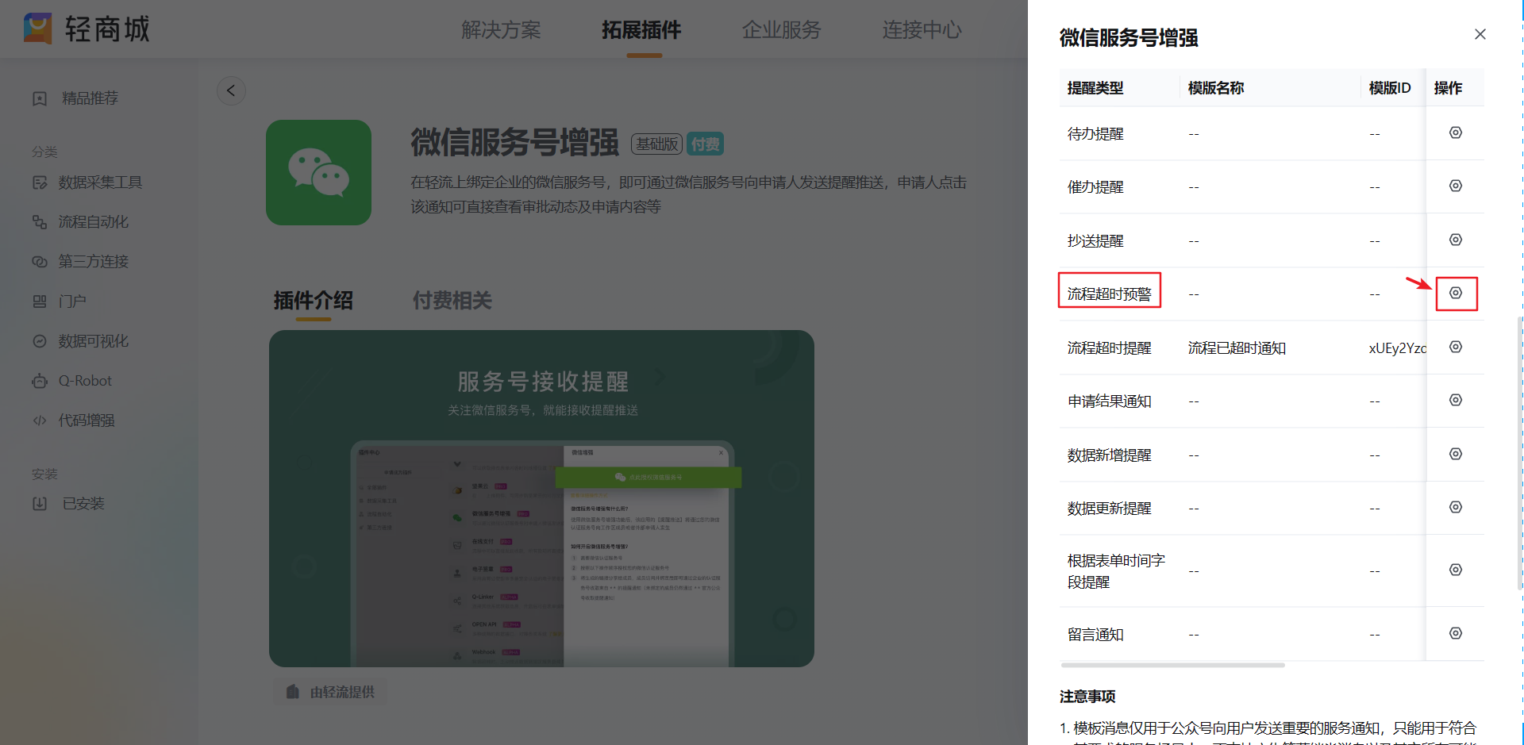Viewport: 1524px width, 745px height.
Task: Open the 拓展插件 top menu
Action: 641,30
